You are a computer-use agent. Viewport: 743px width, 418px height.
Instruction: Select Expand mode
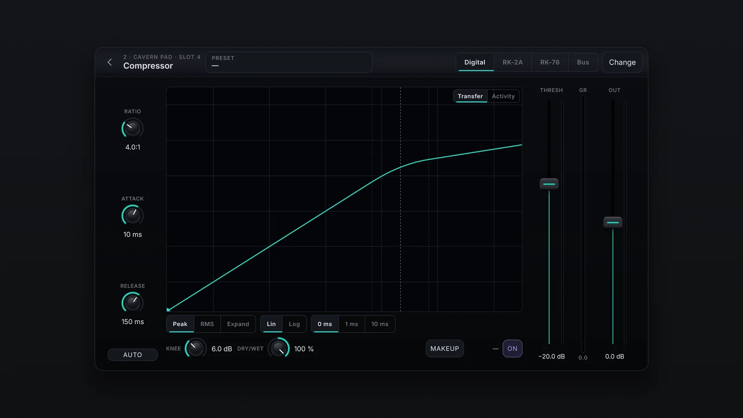[x=238, y=324]
